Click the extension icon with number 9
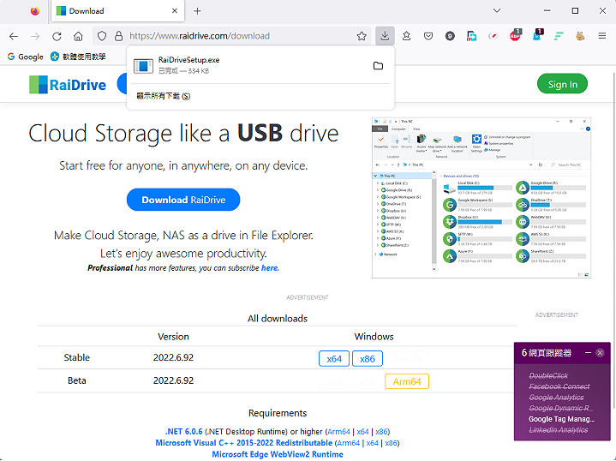The width and height of the screenshot is (616, 461). [450, 36]
